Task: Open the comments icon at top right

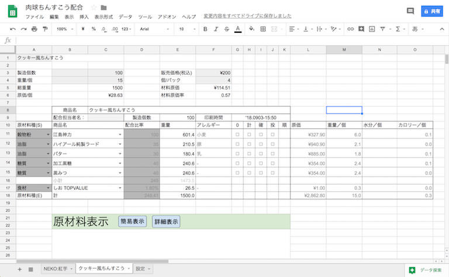Action: [410, 11]
